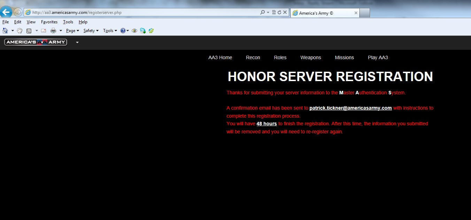471x220 pixels.
Task: Expand the Print options dropdown arrow
Action: click(x=61, y=31)
